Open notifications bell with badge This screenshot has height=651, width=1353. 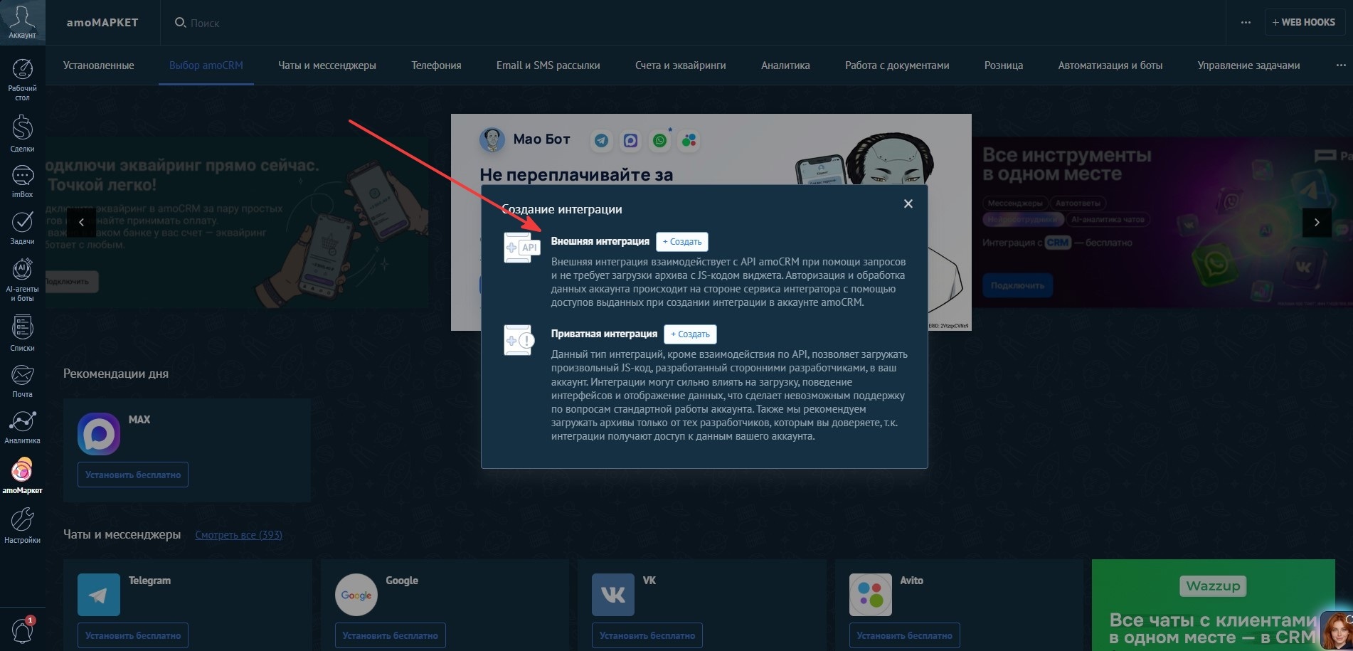click(22, 630)
